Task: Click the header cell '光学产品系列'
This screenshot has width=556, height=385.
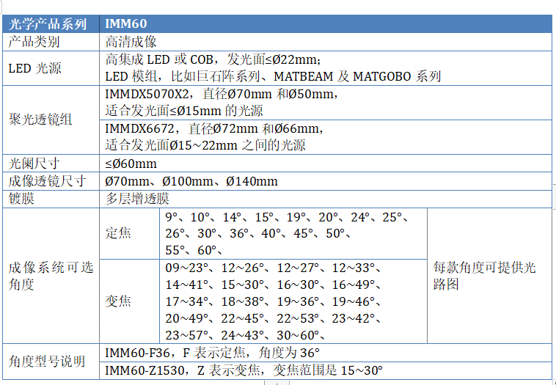Action: [x=51, y=23]
